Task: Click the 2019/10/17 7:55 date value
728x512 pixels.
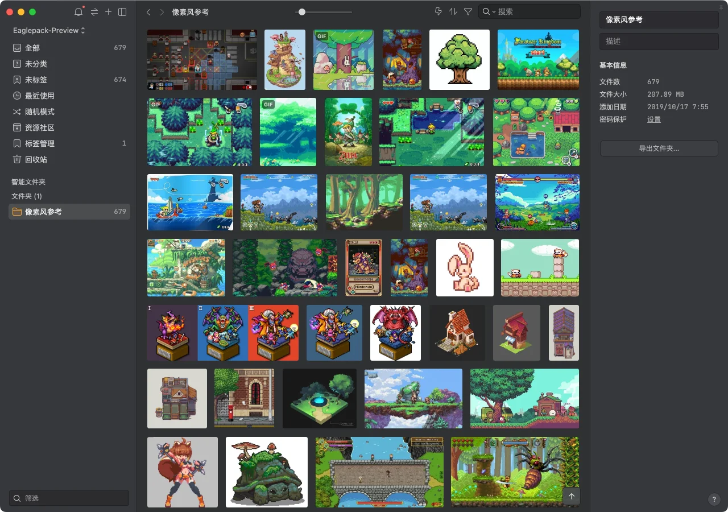Action: point(678,107)
